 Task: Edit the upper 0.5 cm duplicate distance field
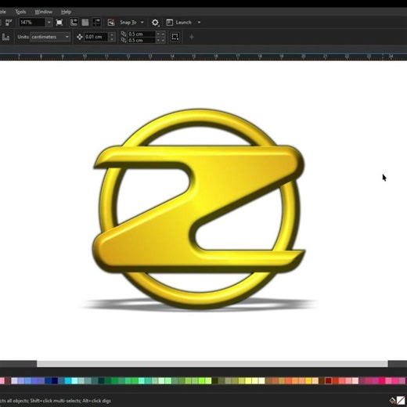141,34
